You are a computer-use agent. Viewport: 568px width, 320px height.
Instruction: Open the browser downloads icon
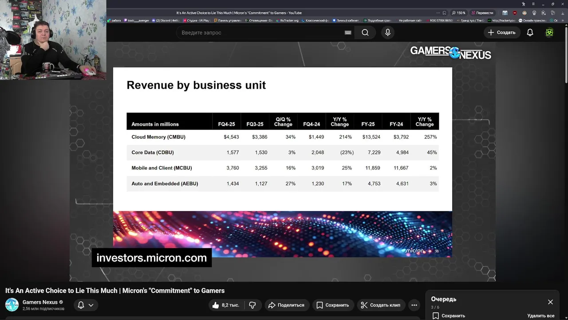point(563,13)
